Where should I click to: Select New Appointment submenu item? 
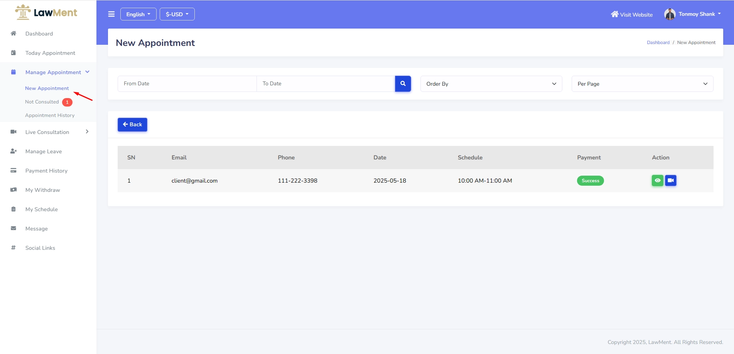click(x=47, y=88)
